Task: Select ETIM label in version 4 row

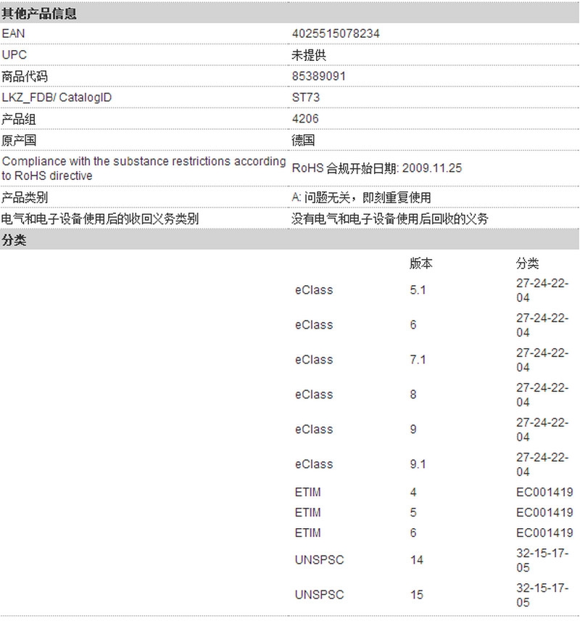Action: coord(308,493)
